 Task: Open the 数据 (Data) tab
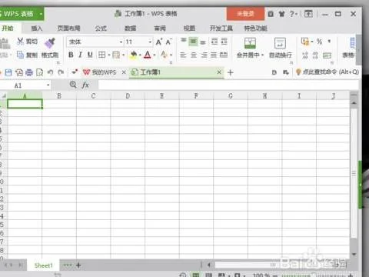(130, 28)
